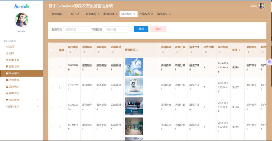Image resolution: width=272 pixels, height=141 pixels.
Task: Click the home icon beside 首页
Action: pyautogui.click(x=7, y=47)
